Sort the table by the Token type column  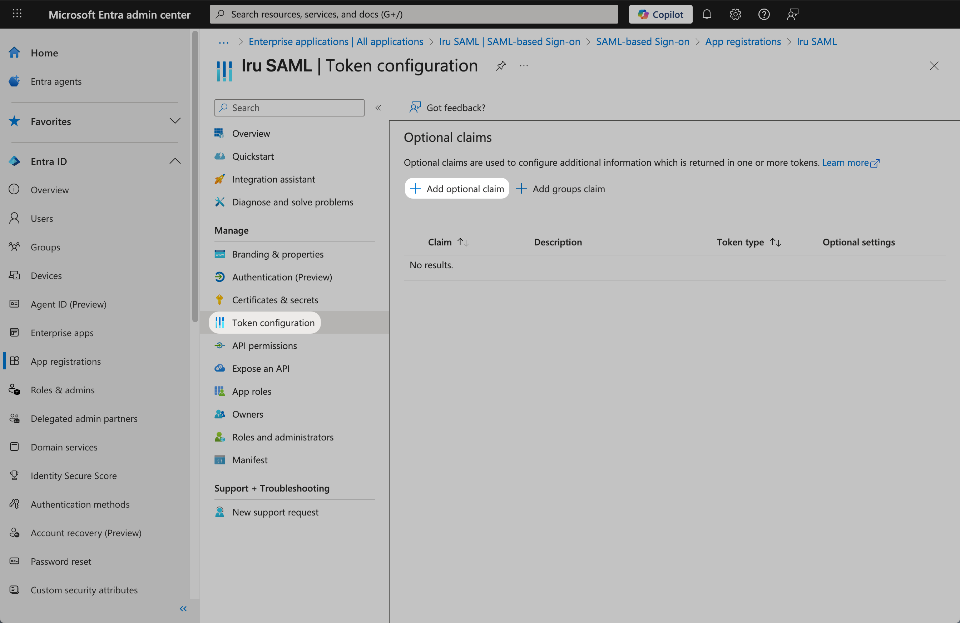click(x=749, y=242)
